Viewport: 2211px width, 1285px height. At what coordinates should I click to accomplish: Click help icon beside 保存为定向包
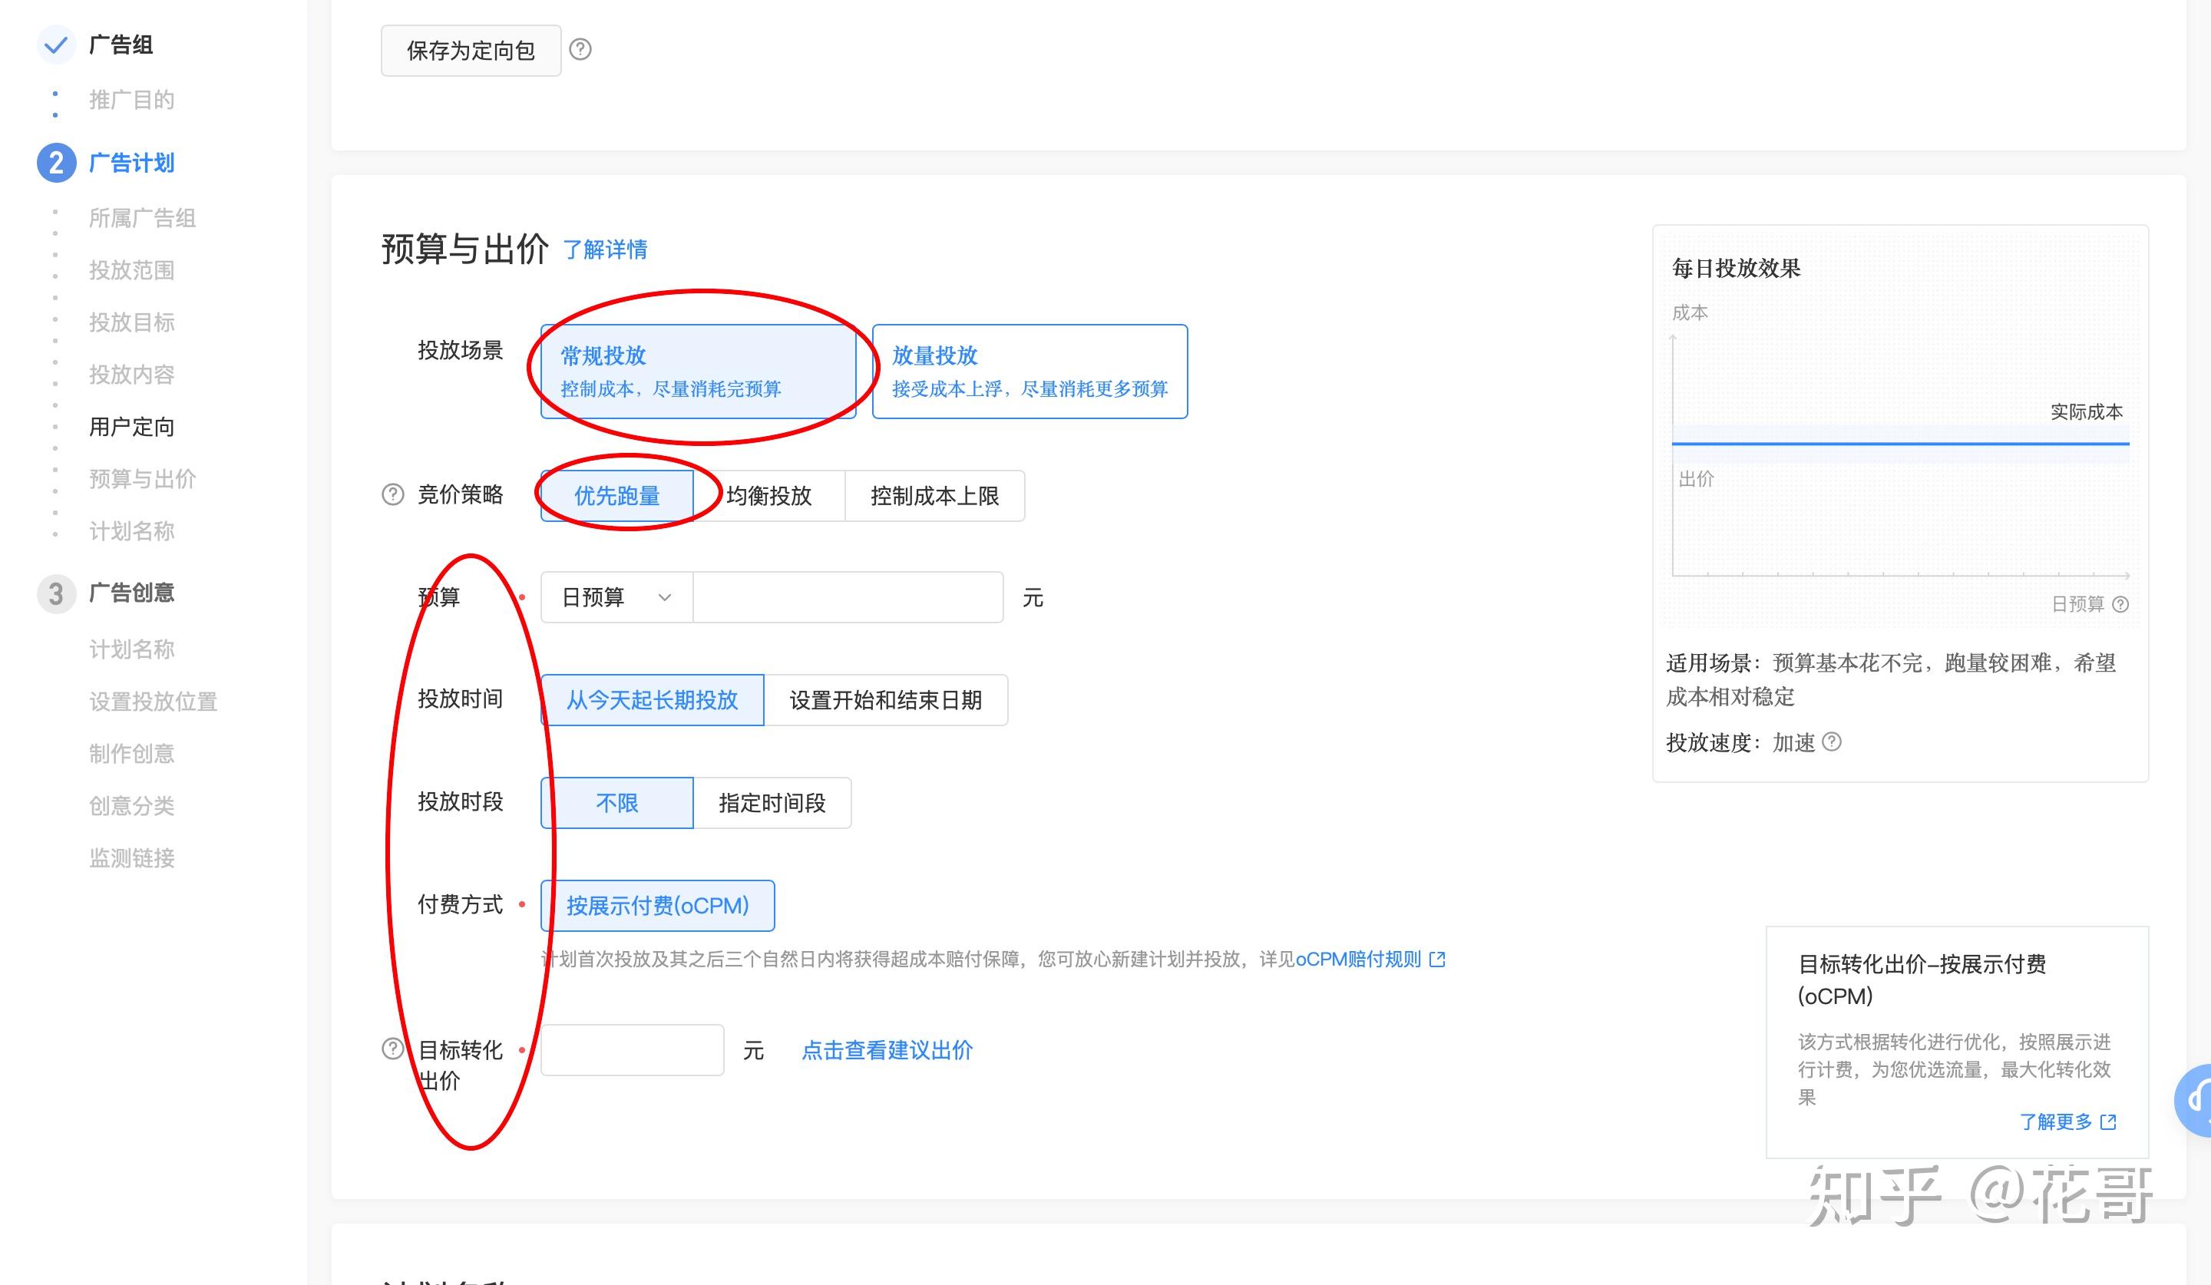pyautogui.click(x=580, y=49)
